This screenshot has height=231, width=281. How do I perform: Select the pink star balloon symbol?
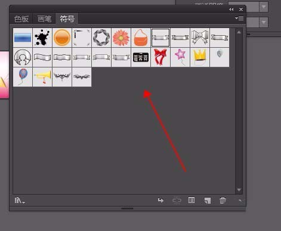180,57
